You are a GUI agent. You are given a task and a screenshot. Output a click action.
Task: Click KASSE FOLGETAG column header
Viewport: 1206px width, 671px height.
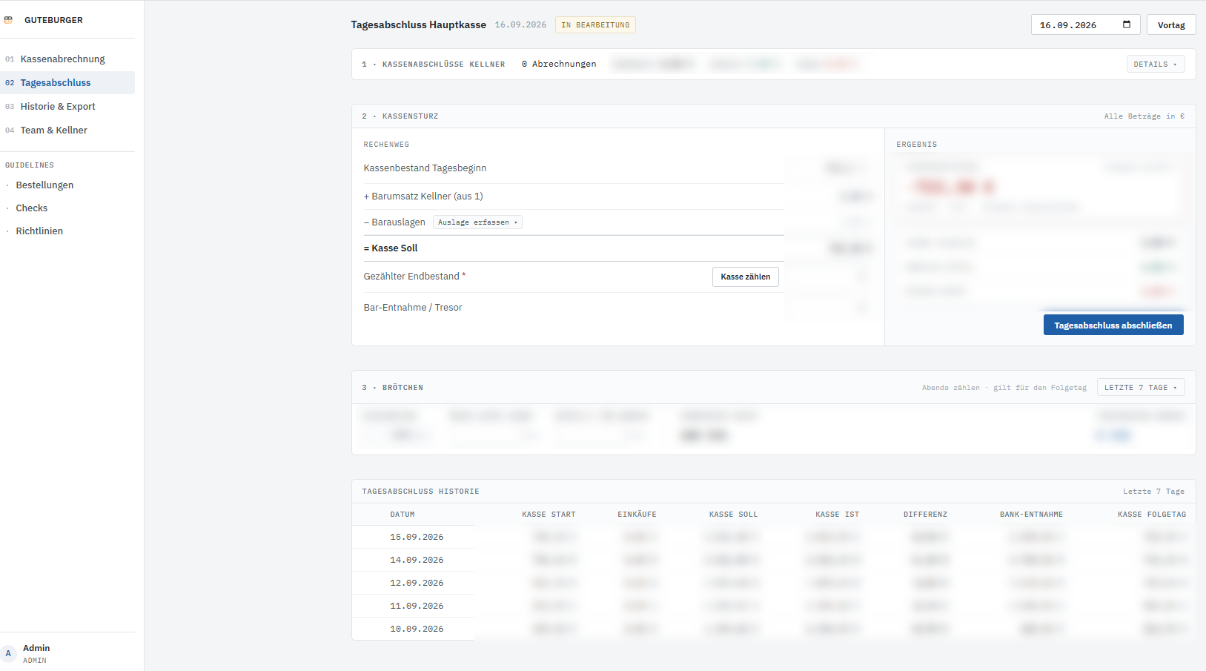[1152, 514]
